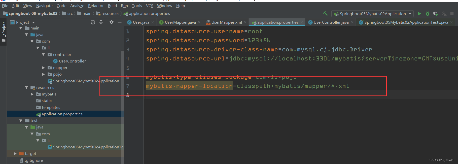Select Springboot05Mybatis02Application class in tree
458x164 pixels.
pos(83,81)
